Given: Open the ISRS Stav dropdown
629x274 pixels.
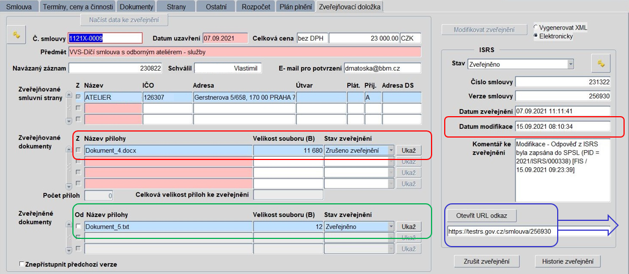Looking at the screenshot, I should [x=571, y=64].
